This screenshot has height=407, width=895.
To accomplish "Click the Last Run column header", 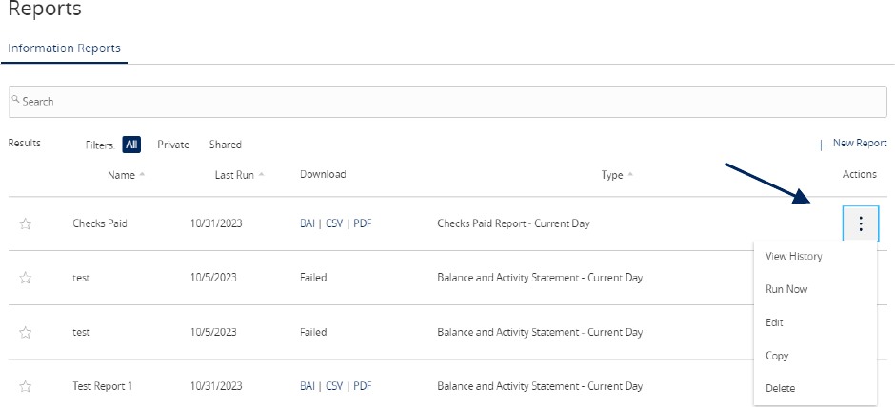I will pos(234,175).
